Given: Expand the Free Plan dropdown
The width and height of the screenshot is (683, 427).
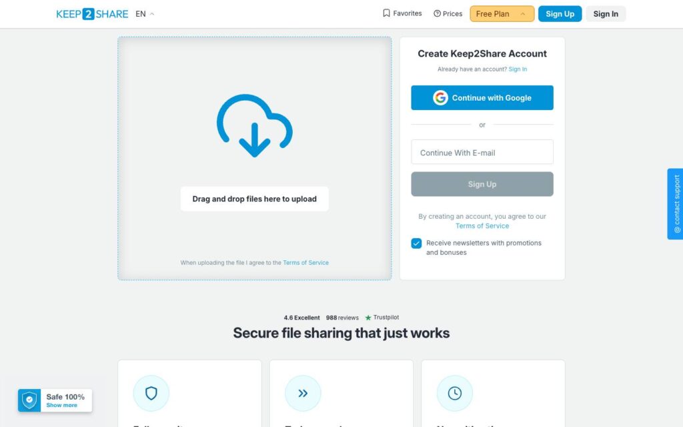Looking at the screenshot, I should 502,14.
